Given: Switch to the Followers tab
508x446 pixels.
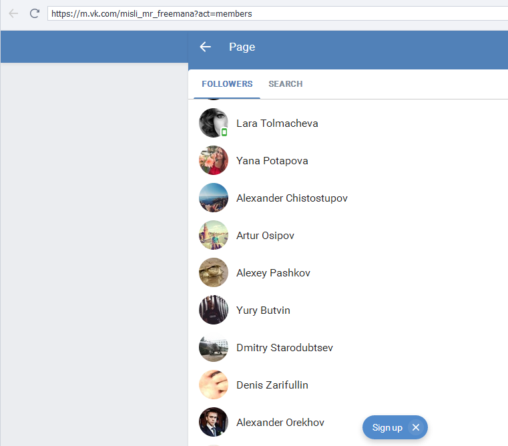Looking at the screenshot, I should point(227,84).
